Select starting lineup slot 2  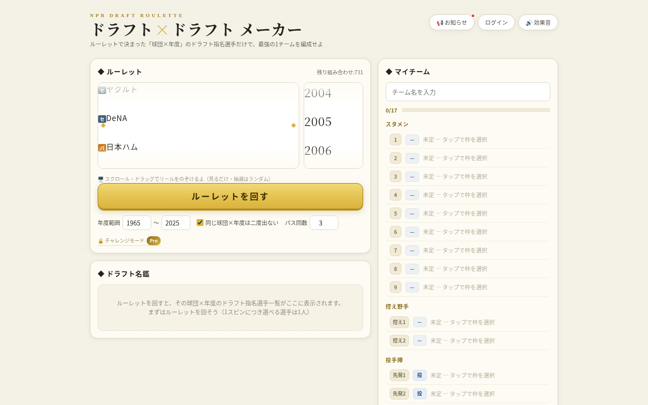point(468,158)
